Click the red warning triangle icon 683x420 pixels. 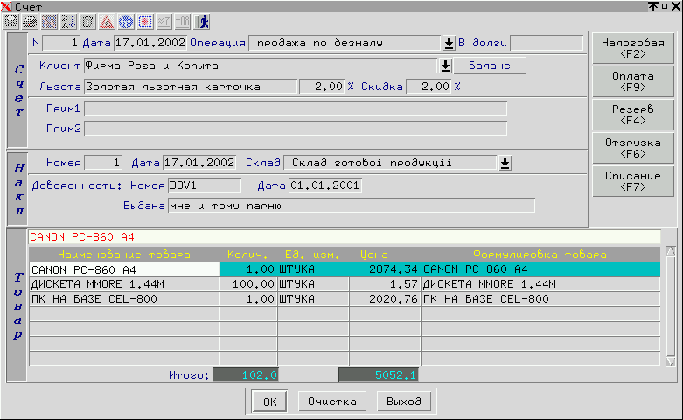pos(107,20)
